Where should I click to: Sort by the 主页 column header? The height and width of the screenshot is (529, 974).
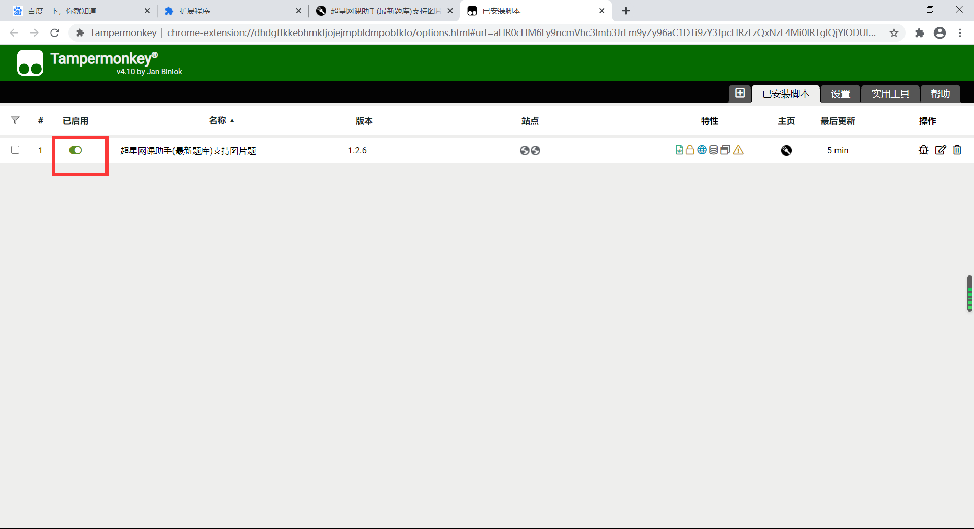[786, 121]
